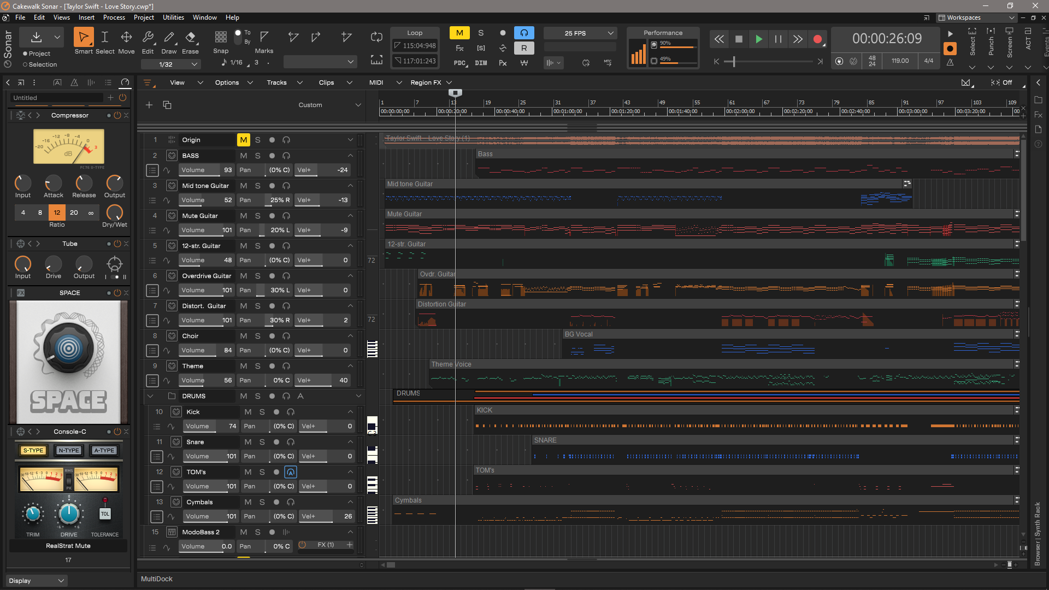The width and height of the screenshot is (1049, 590).
Task: Open the 25 FPS dropdown
Action: click(x=580, y=33)
